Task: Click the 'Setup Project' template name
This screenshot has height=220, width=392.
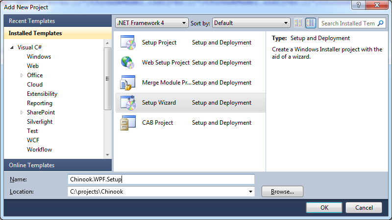Action: (x=159, y=43)
